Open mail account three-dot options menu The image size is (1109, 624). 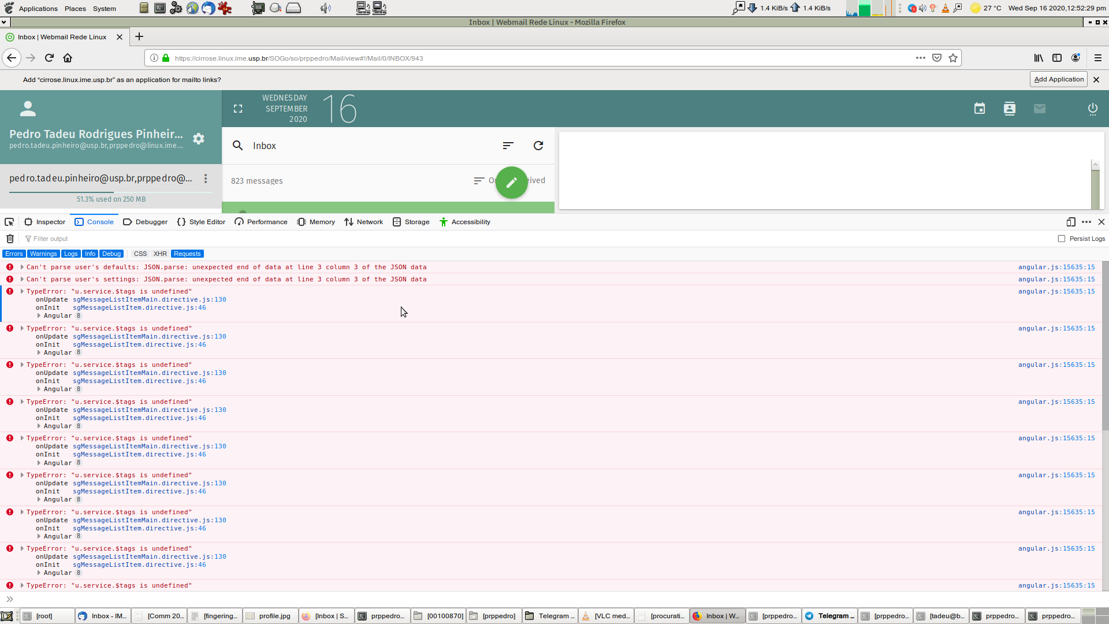(206, 179)
